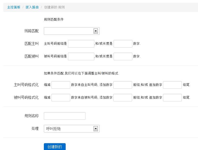The image size is (198, 150).
Task: Focus the length field in 匹配被叫 row
Action: coord(123,56)
